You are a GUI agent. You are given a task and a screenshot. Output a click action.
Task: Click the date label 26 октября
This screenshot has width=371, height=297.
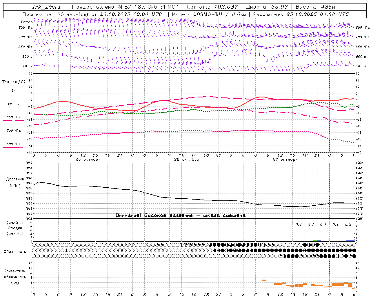click(187, 160)
